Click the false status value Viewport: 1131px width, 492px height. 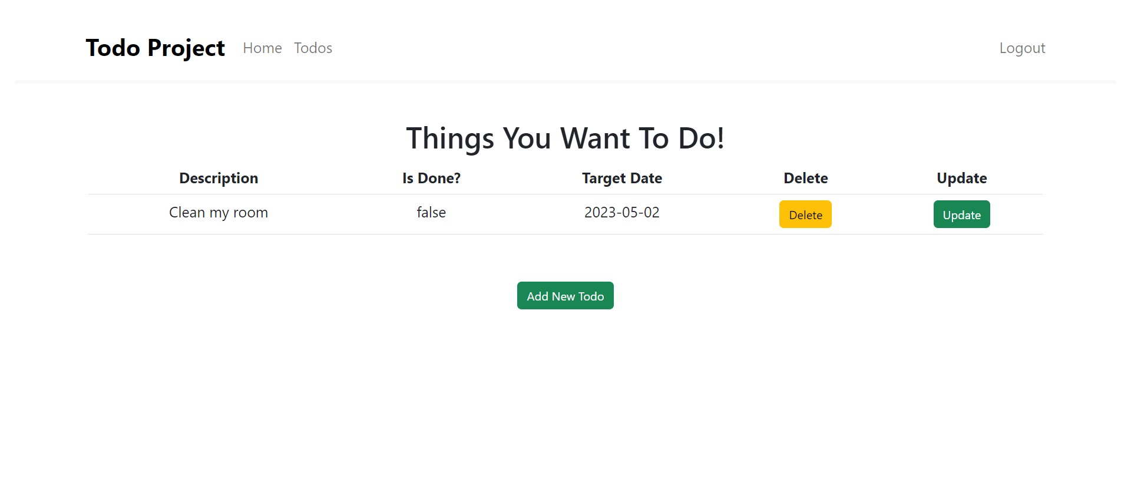431,212
